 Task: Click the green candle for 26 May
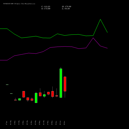point(44,95)
